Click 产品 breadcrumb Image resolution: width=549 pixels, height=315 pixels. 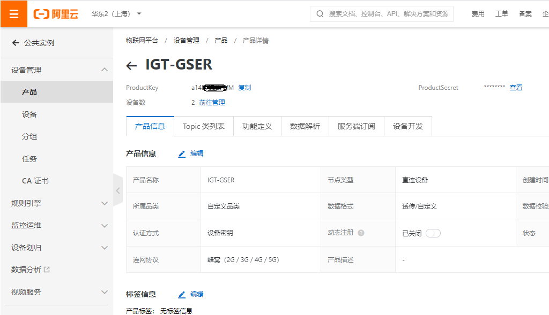(x=221, y=41)
